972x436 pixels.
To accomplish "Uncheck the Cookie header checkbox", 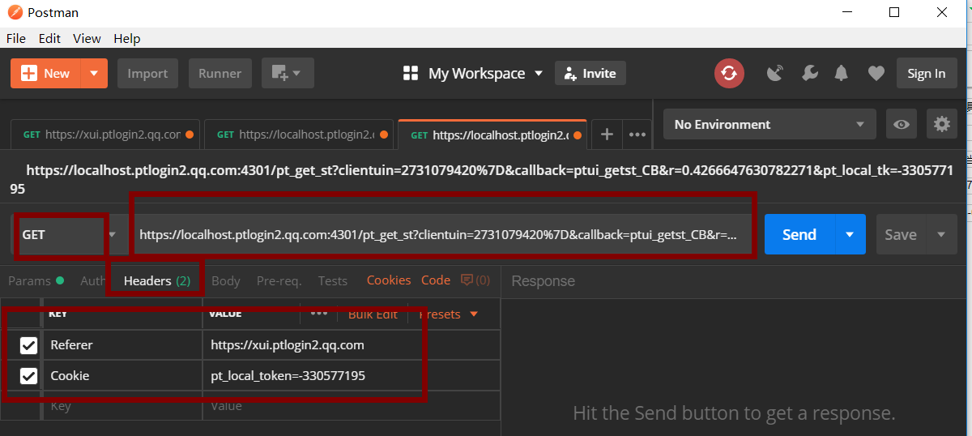I will 28,376.
